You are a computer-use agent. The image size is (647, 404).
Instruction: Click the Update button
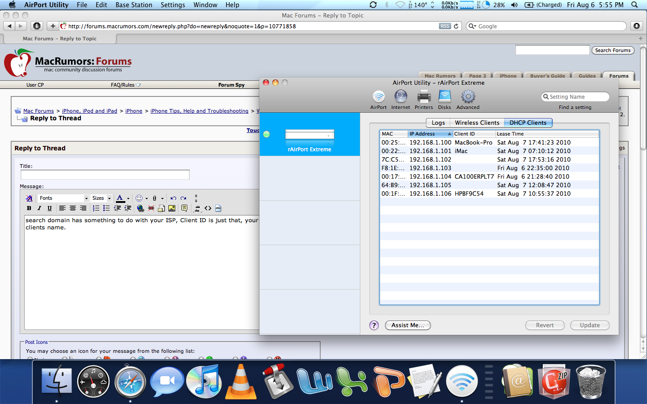click(x=589, y=325)
